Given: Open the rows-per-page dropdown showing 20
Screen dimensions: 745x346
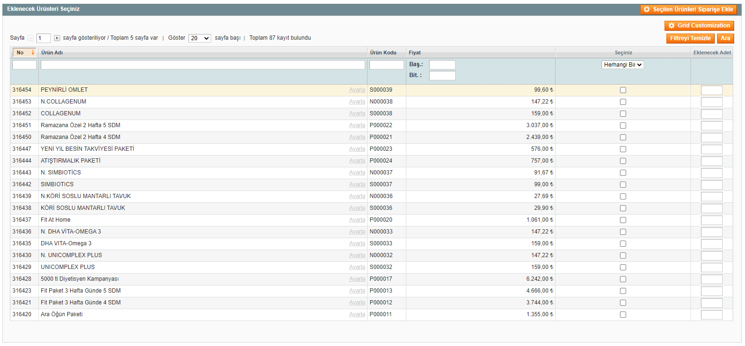Looking at the screenshot, I should 199,38.
